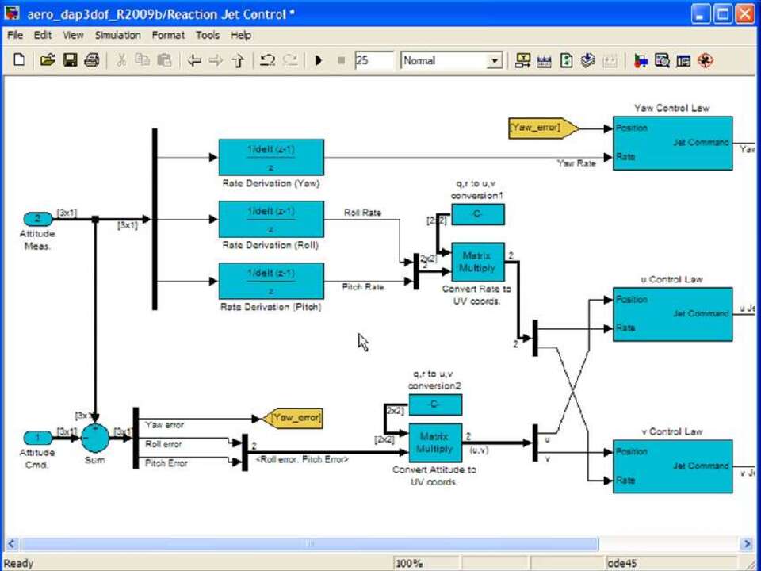Image resolution: width=761 pixels, height=571 pixels.
Task: Click the Print icon in toolbar
Action: click(x=92, y=60)
